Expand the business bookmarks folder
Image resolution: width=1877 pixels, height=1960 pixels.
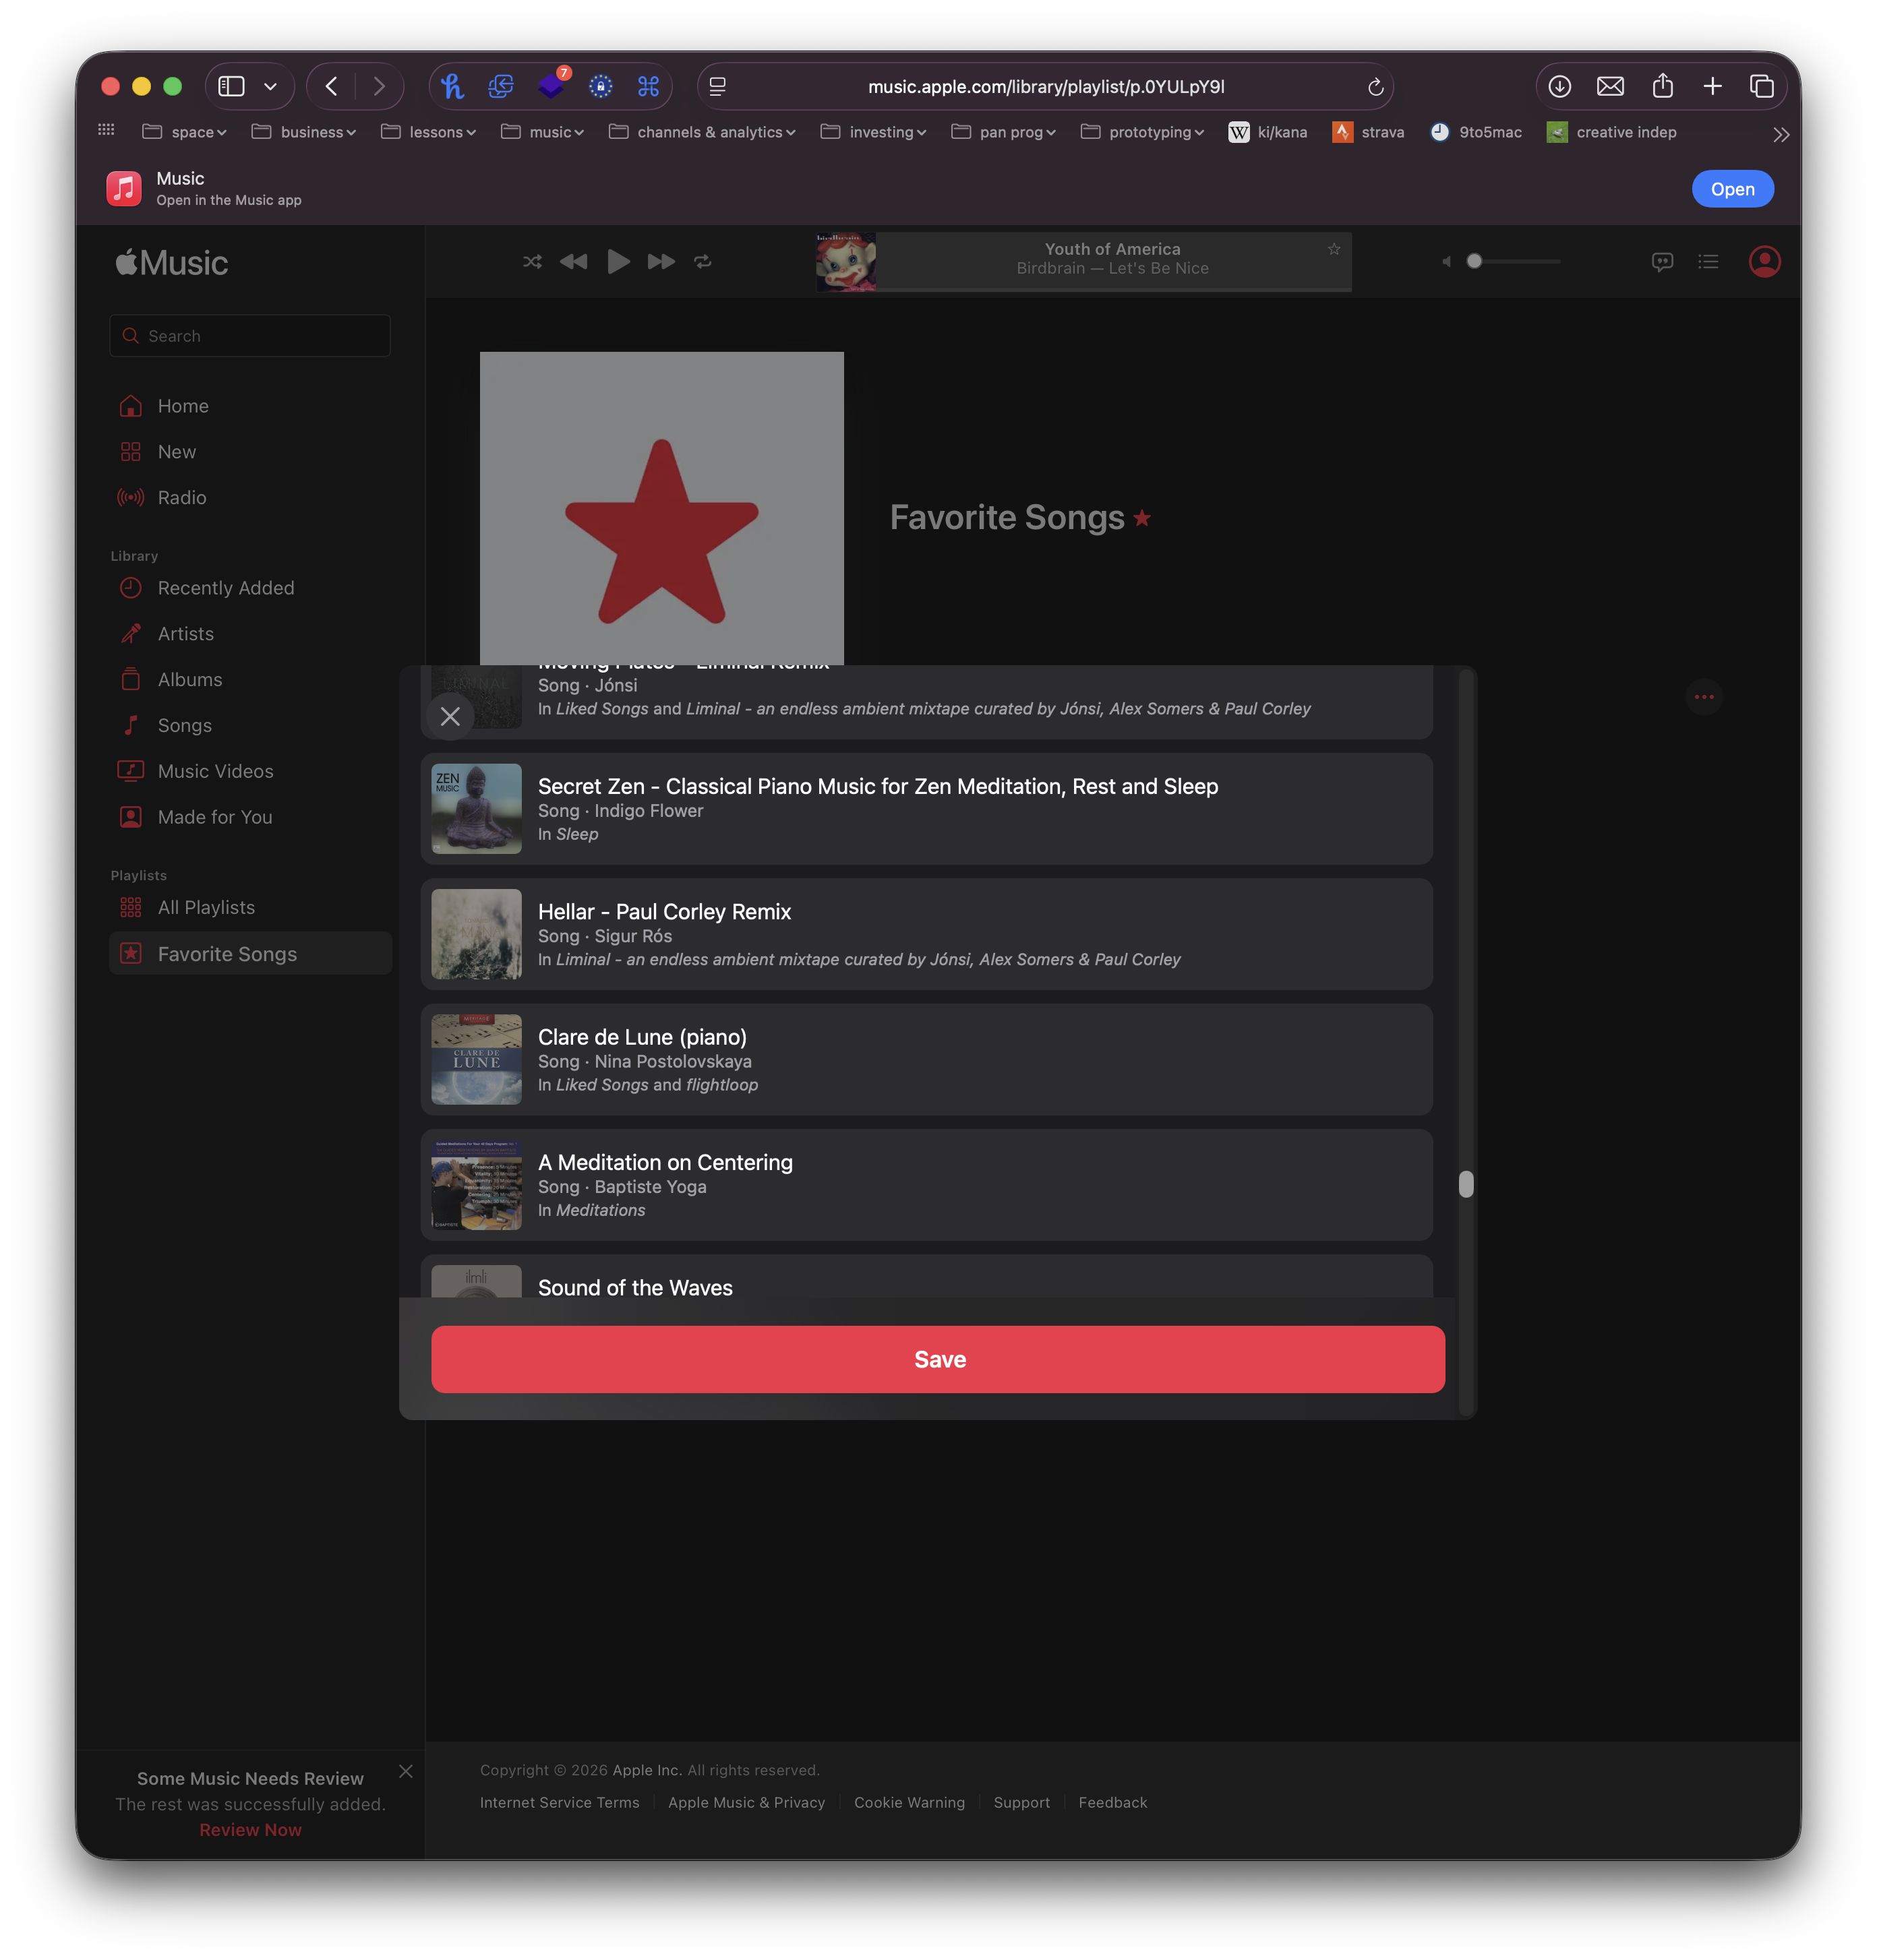click(304, 132)
